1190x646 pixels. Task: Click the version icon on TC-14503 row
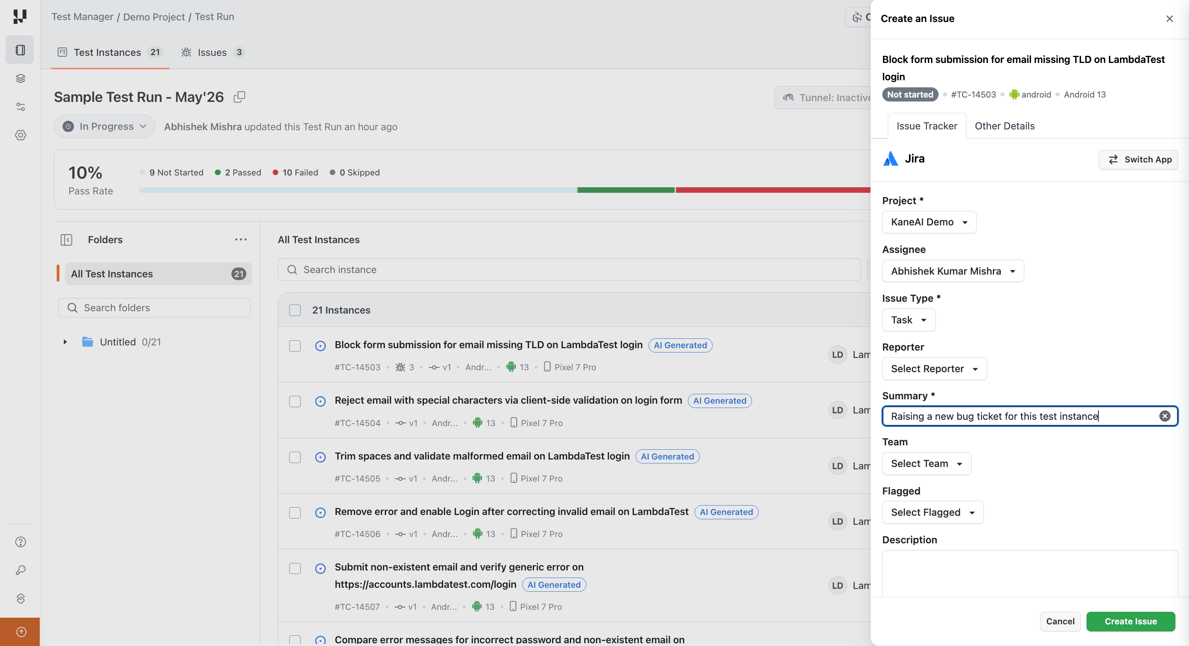(x=434, y=367)
